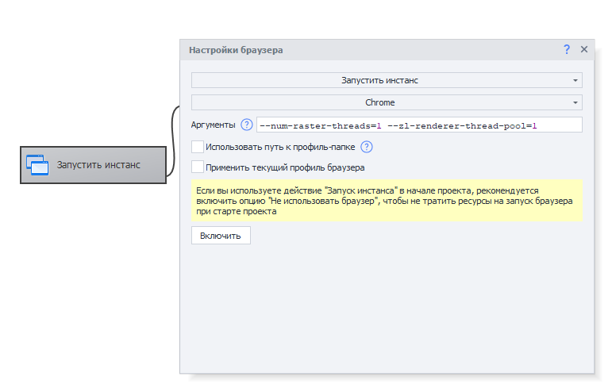Click the Аргументы field label

(213, 125)
